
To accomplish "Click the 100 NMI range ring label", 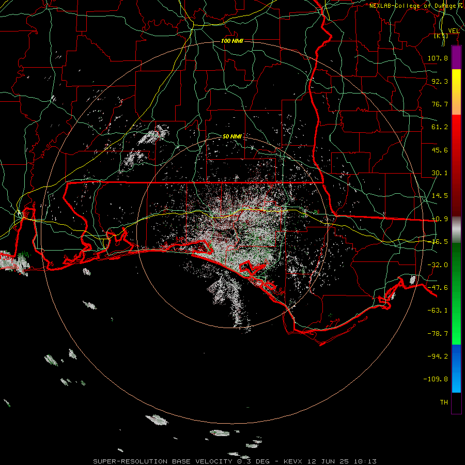I will tap(232, 41).
